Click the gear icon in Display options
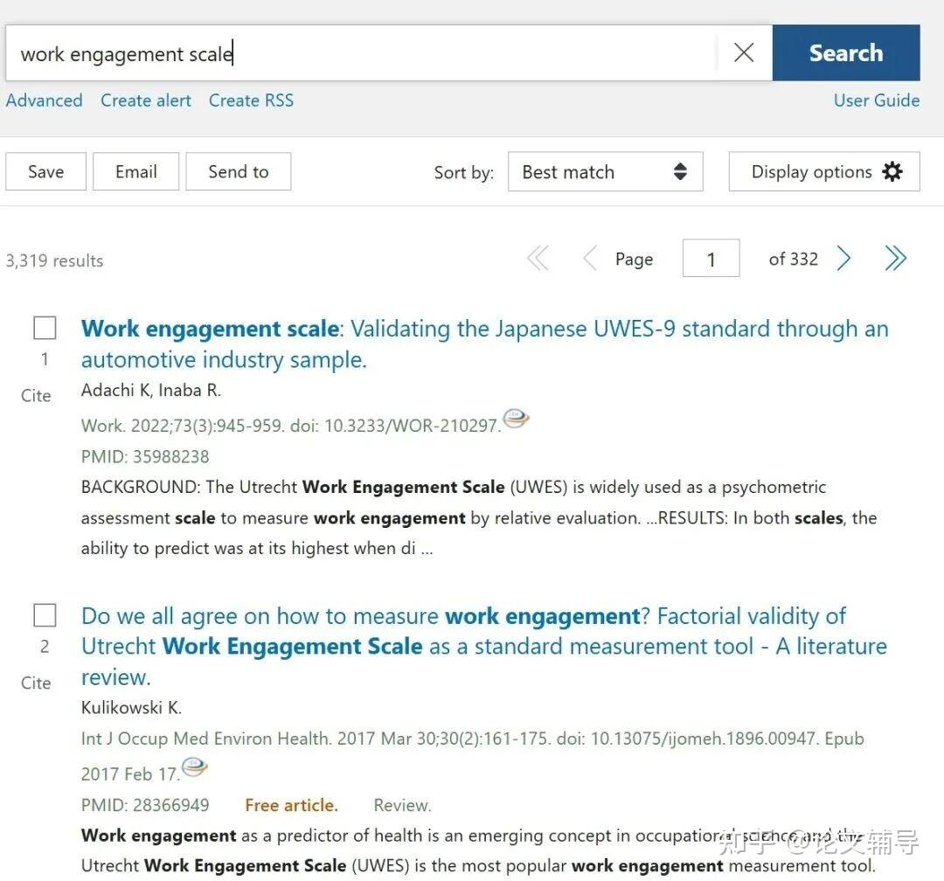Screen dimensions: 944x881 pos(892,171)
